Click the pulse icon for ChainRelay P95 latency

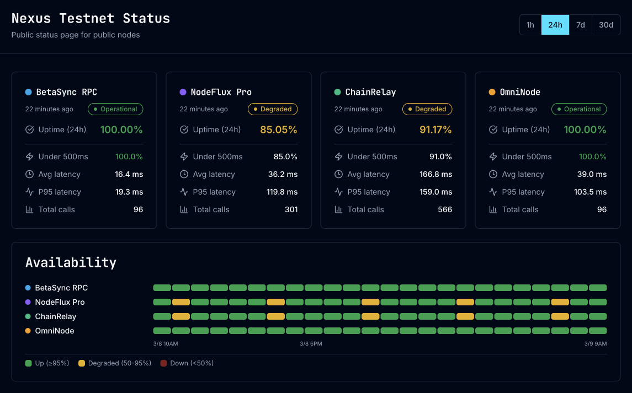(338, 192)
